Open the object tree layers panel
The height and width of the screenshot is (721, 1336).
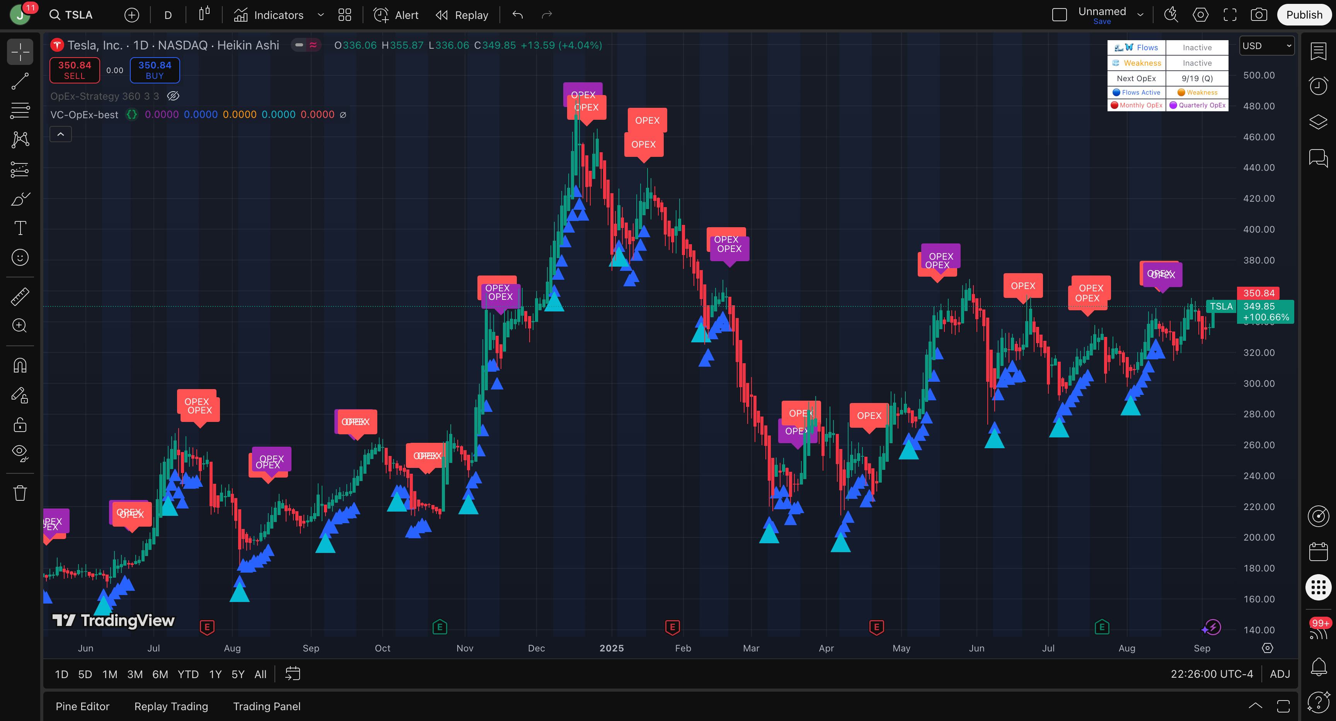[x=1318, y=122]
